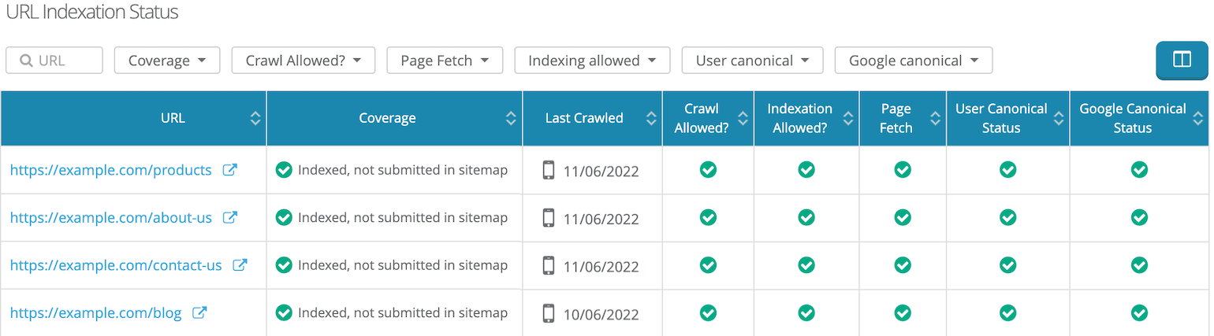This screenshot has height=336, width=1214.
Task: Open the User canonical filter dropdown
Action: pos(753,61)
